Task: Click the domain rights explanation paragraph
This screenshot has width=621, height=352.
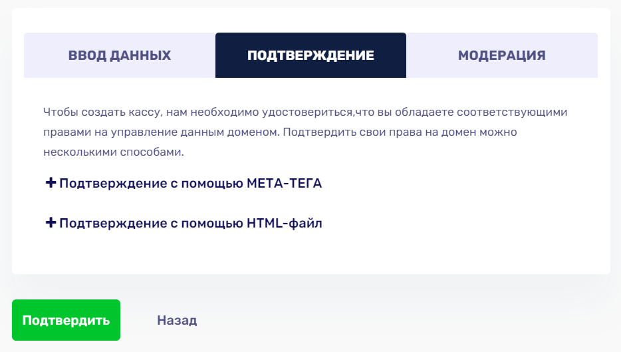Action: coord(305,132)
